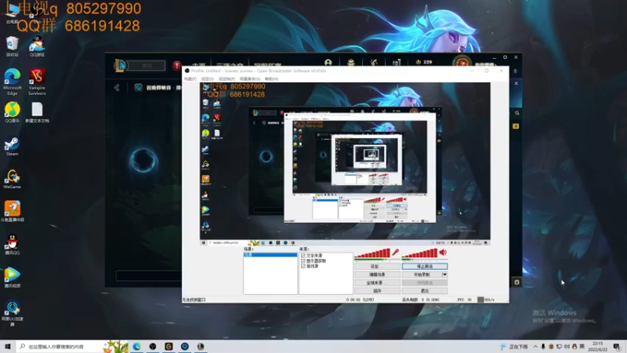The width and height of the screenshot is (627, 353).
Task: Open the Scene Collection menu in OBS
Action: tap(250, 79)
